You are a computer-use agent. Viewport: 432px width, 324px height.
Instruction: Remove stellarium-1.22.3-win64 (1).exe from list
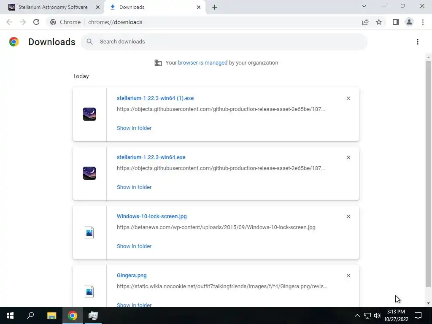[348, 98]
